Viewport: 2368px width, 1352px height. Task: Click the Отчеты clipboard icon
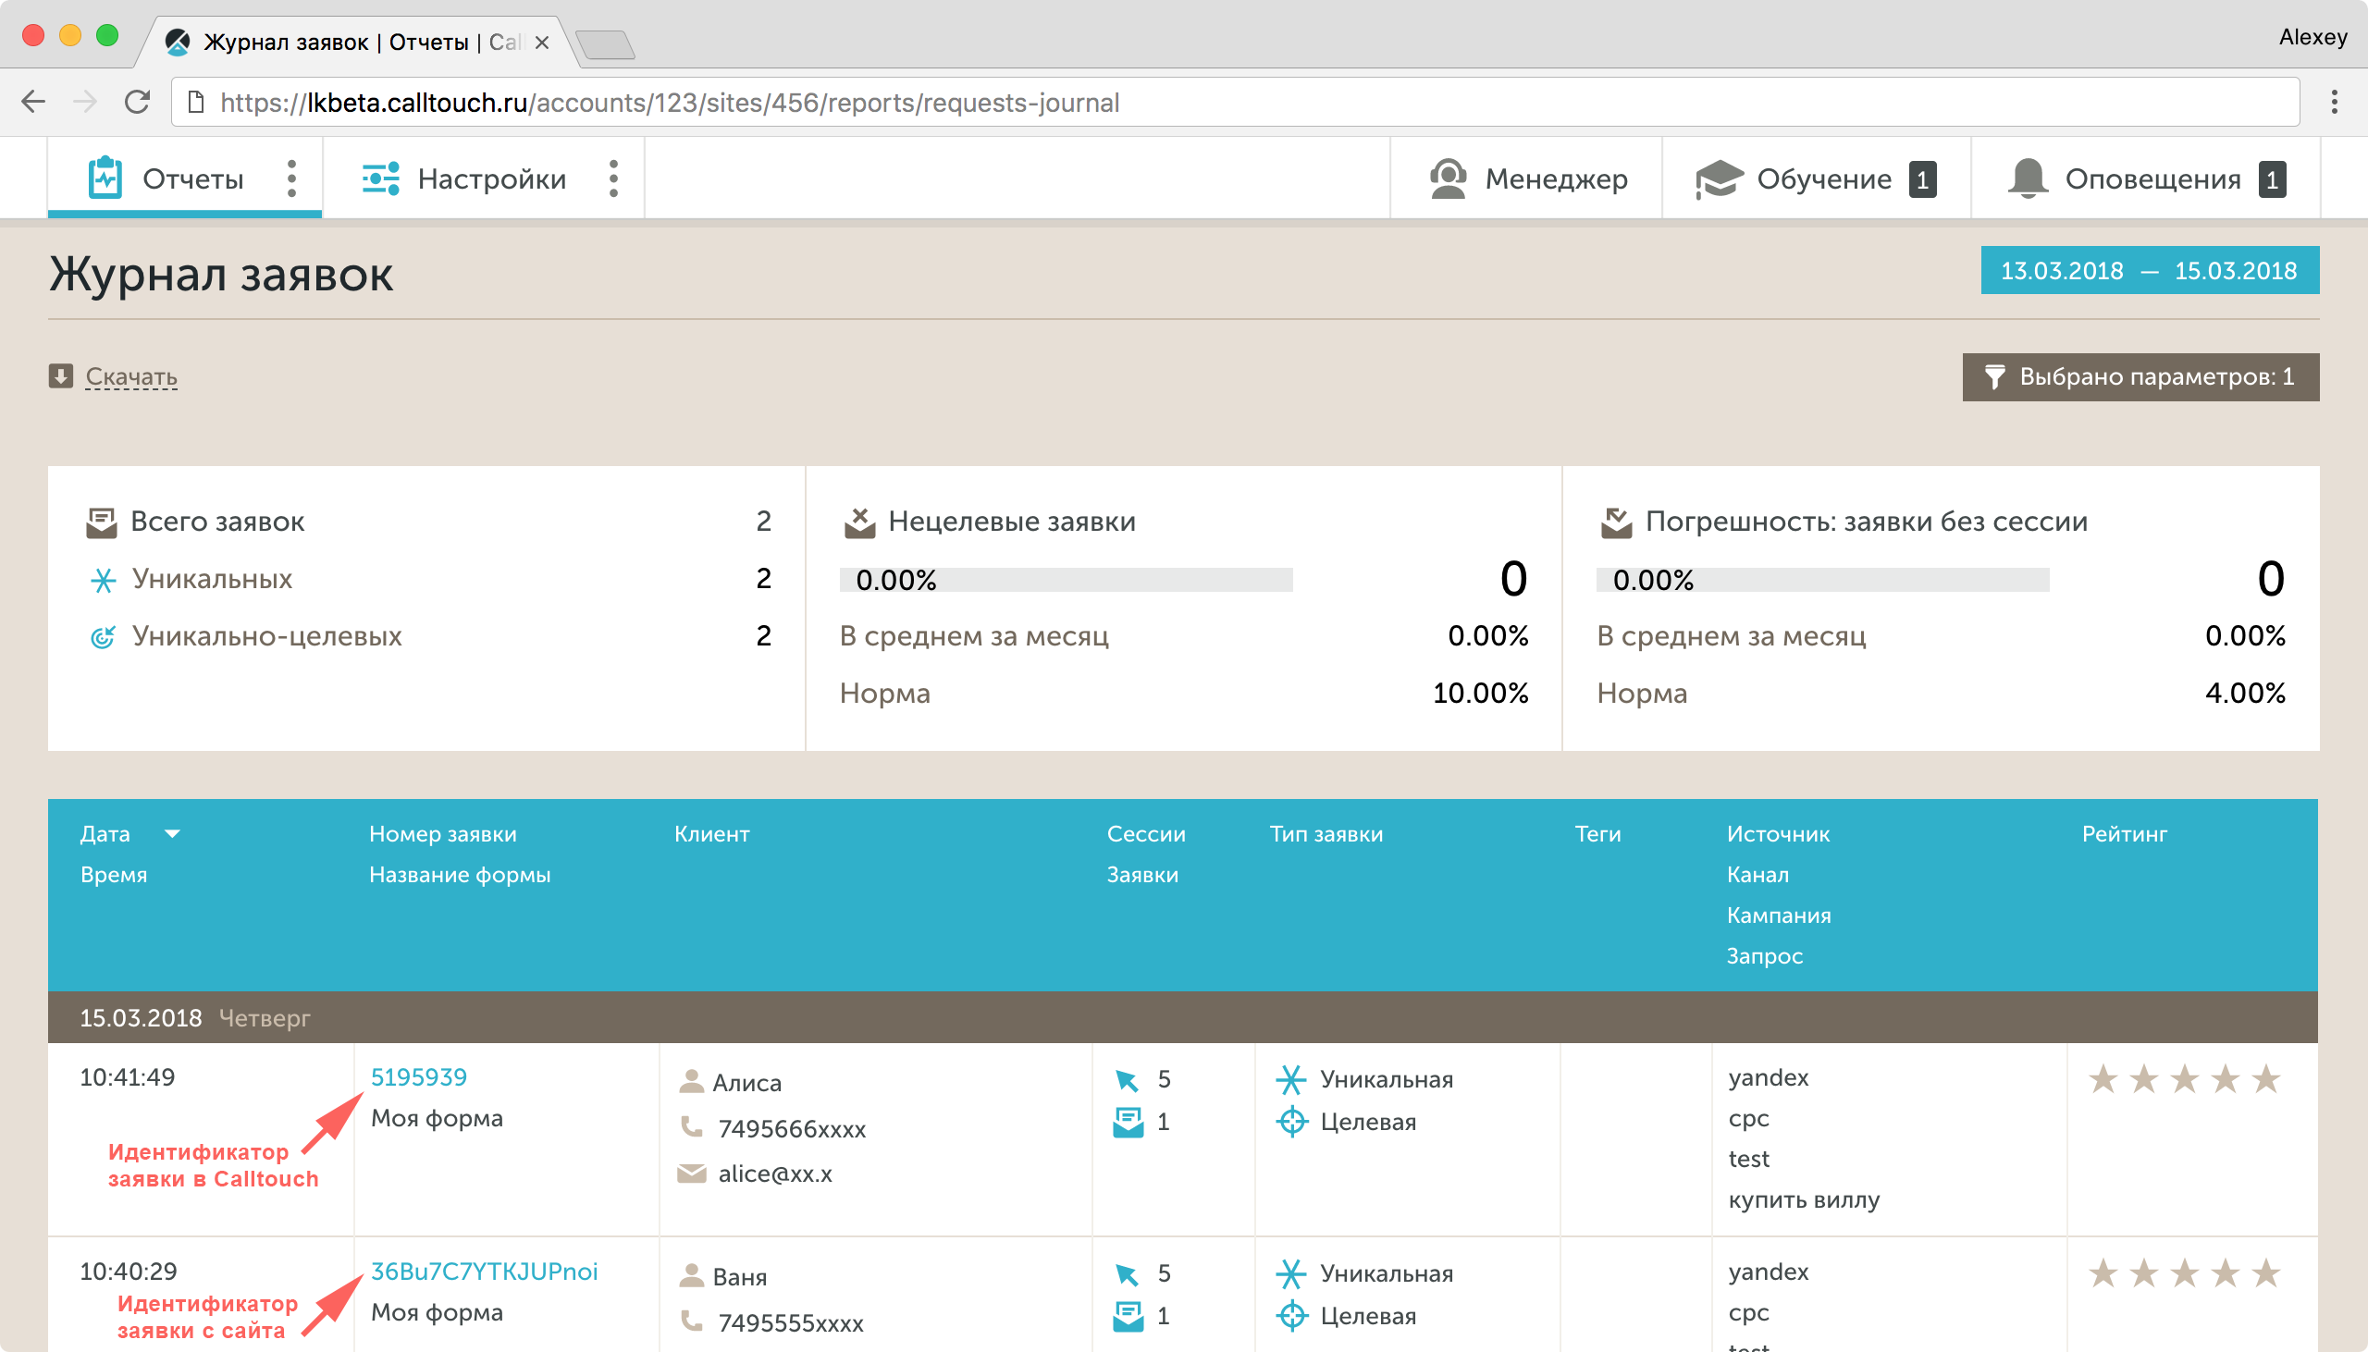pos(105,178)
